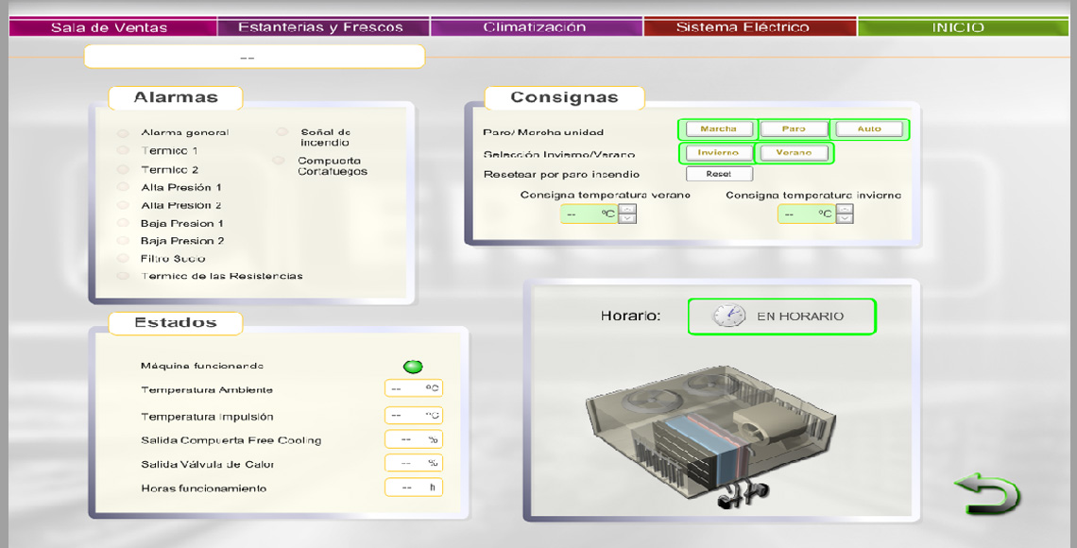Click 'Filtro Sucio' label text
The width and height of the screenshot is (1077, 548).
point(172,258)
